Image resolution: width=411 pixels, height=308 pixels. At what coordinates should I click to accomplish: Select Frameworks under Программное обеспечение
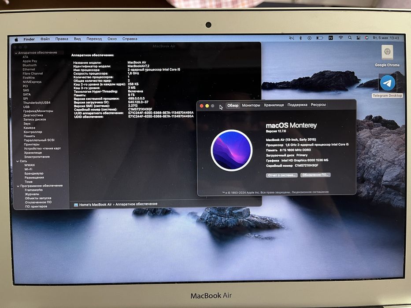(x=33, y=190)
